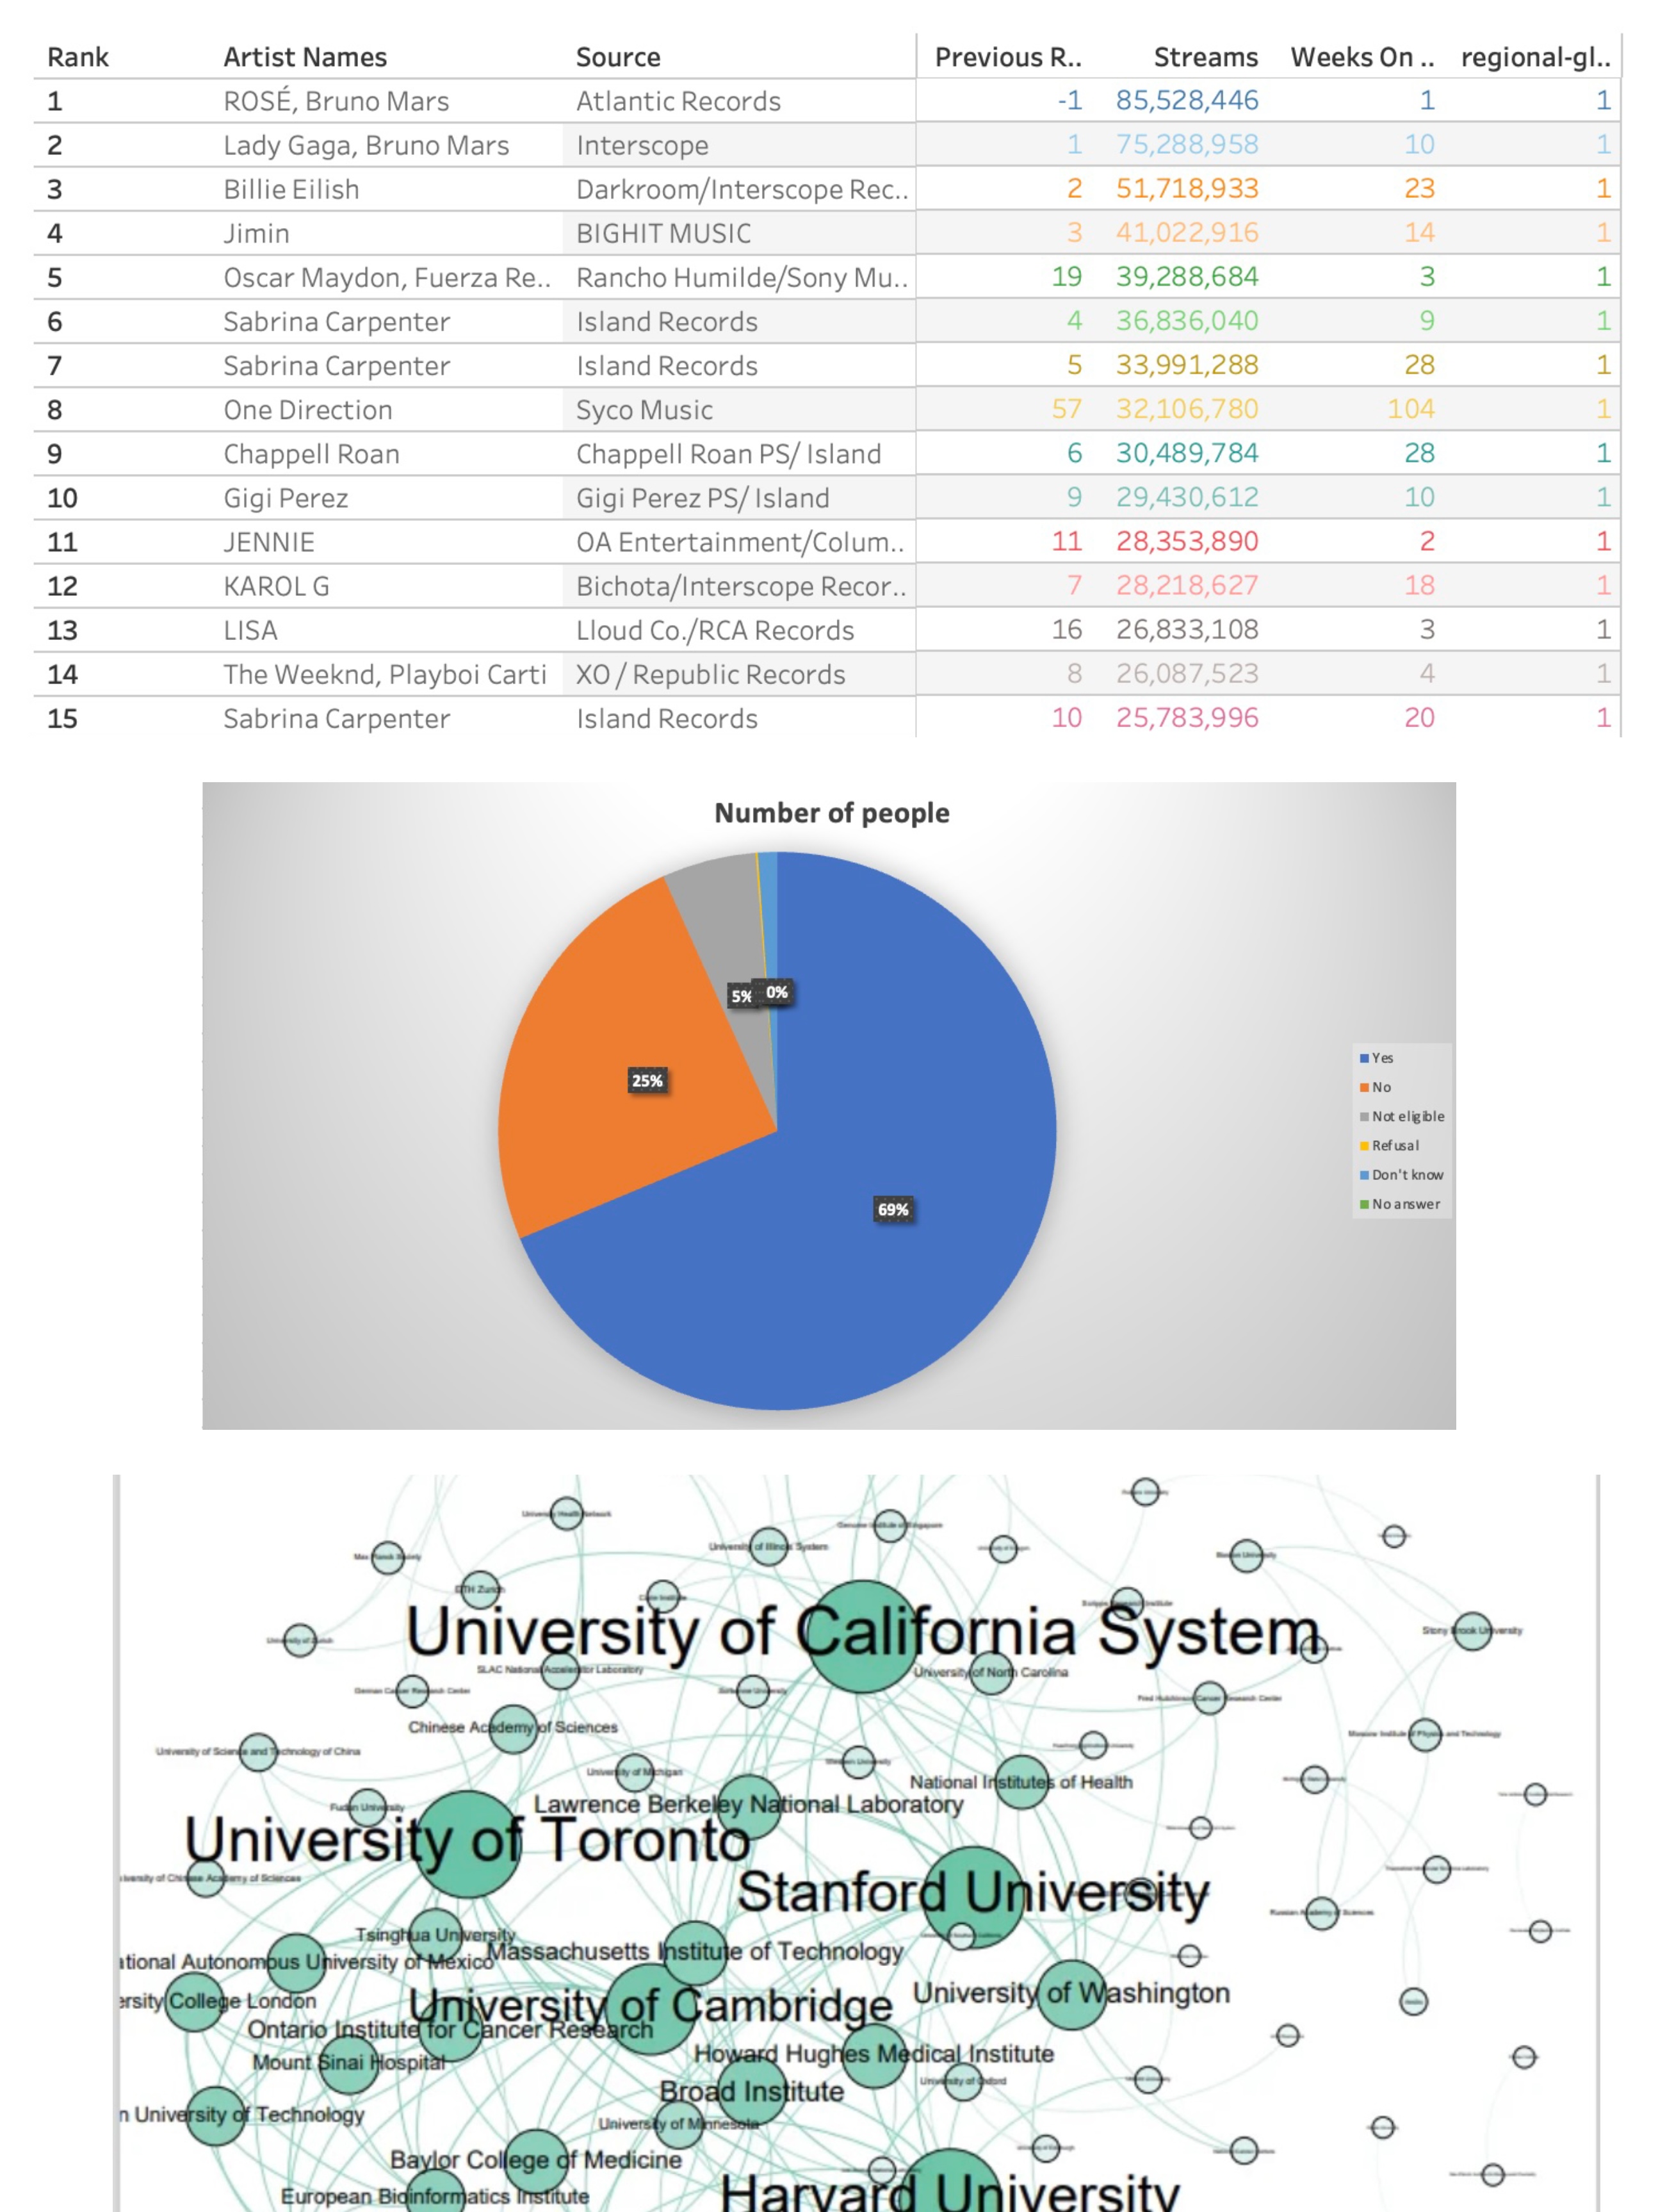Click the 69% pie slice label
The height and width of the screenshot is (2212, 1658).
click(x=893, y=1209)
